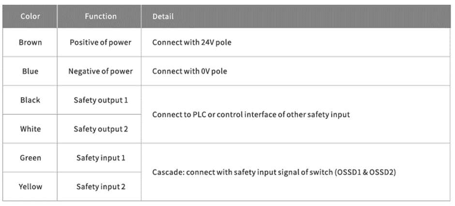Select the Black color cell
The image size is (455, 206).
click(30, 100)
